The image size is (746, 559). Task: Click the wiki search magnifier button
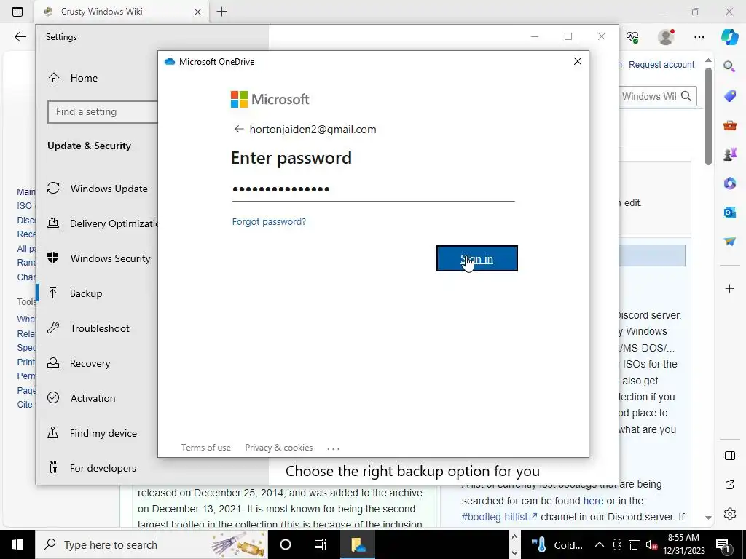686,96
